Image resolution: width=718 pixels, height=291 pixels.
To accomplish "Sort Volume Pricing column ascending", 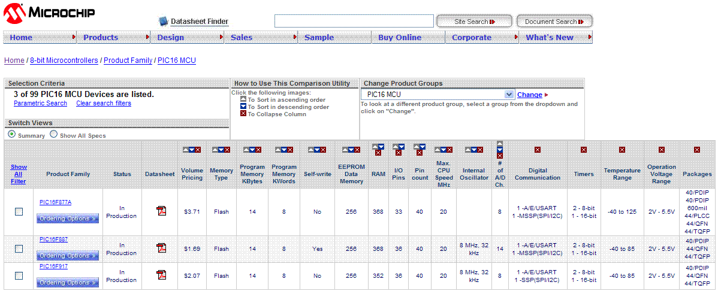I will click(x=185, y=150).
